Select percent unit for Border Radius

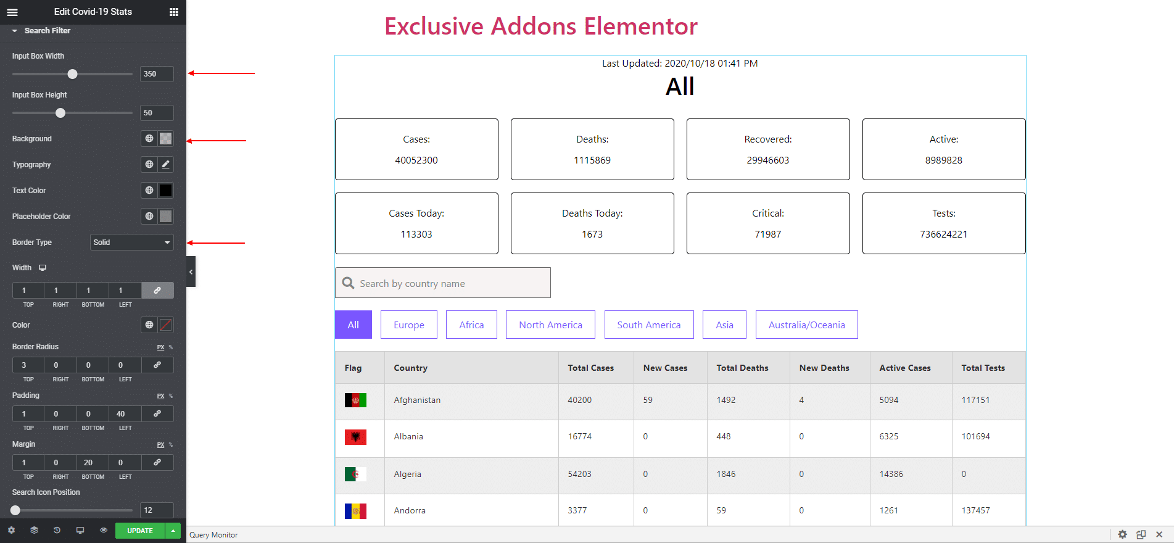point(171,347)
